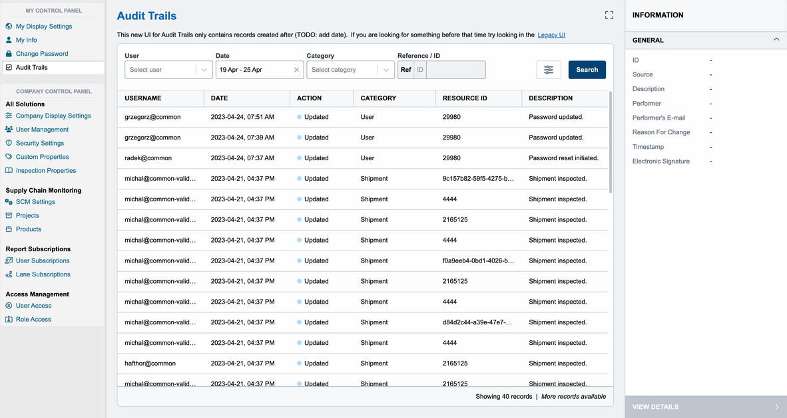The width and height of the screenshot is (787, 418).
Task: Open the Legacy UI link
Action: click(551, 35)
